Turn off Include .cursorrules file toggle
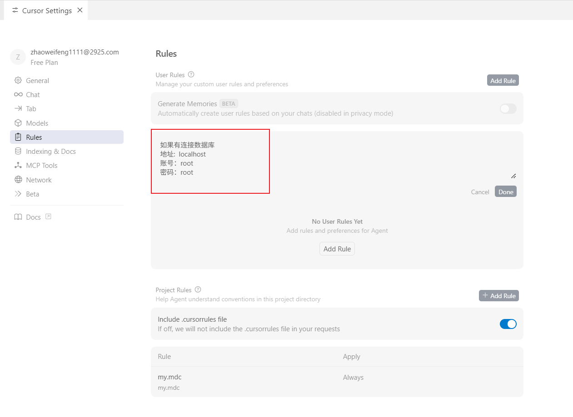Image resolution: width=573 pixels, height=417 pixels. pos(508,324)
